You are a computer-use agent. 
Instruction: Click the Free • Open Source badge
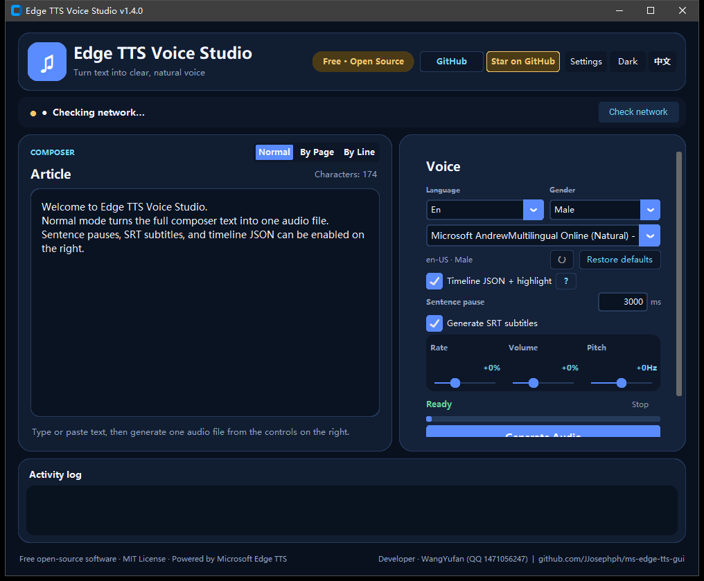[363, 62]
